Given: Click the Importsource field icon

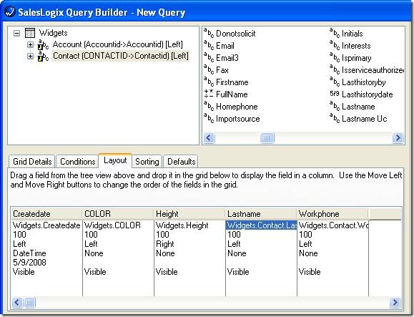Looking at the screenshot, I should coord(209,118).
